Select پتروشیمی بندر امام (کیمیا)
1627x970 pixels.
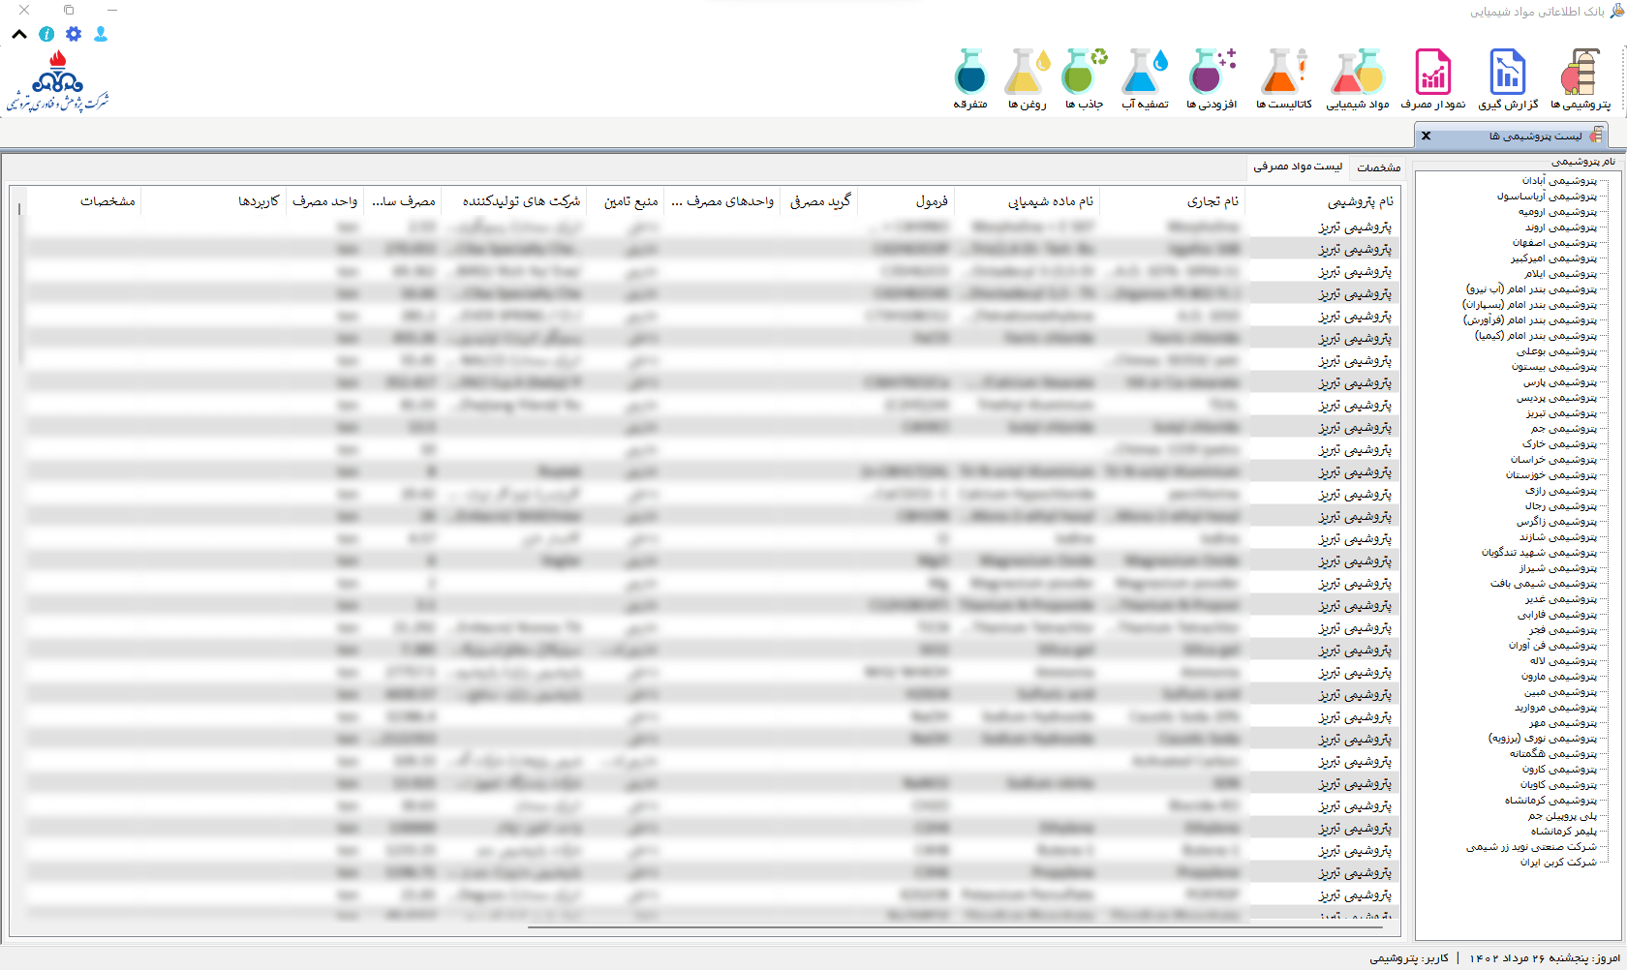tap(1536, 336)
